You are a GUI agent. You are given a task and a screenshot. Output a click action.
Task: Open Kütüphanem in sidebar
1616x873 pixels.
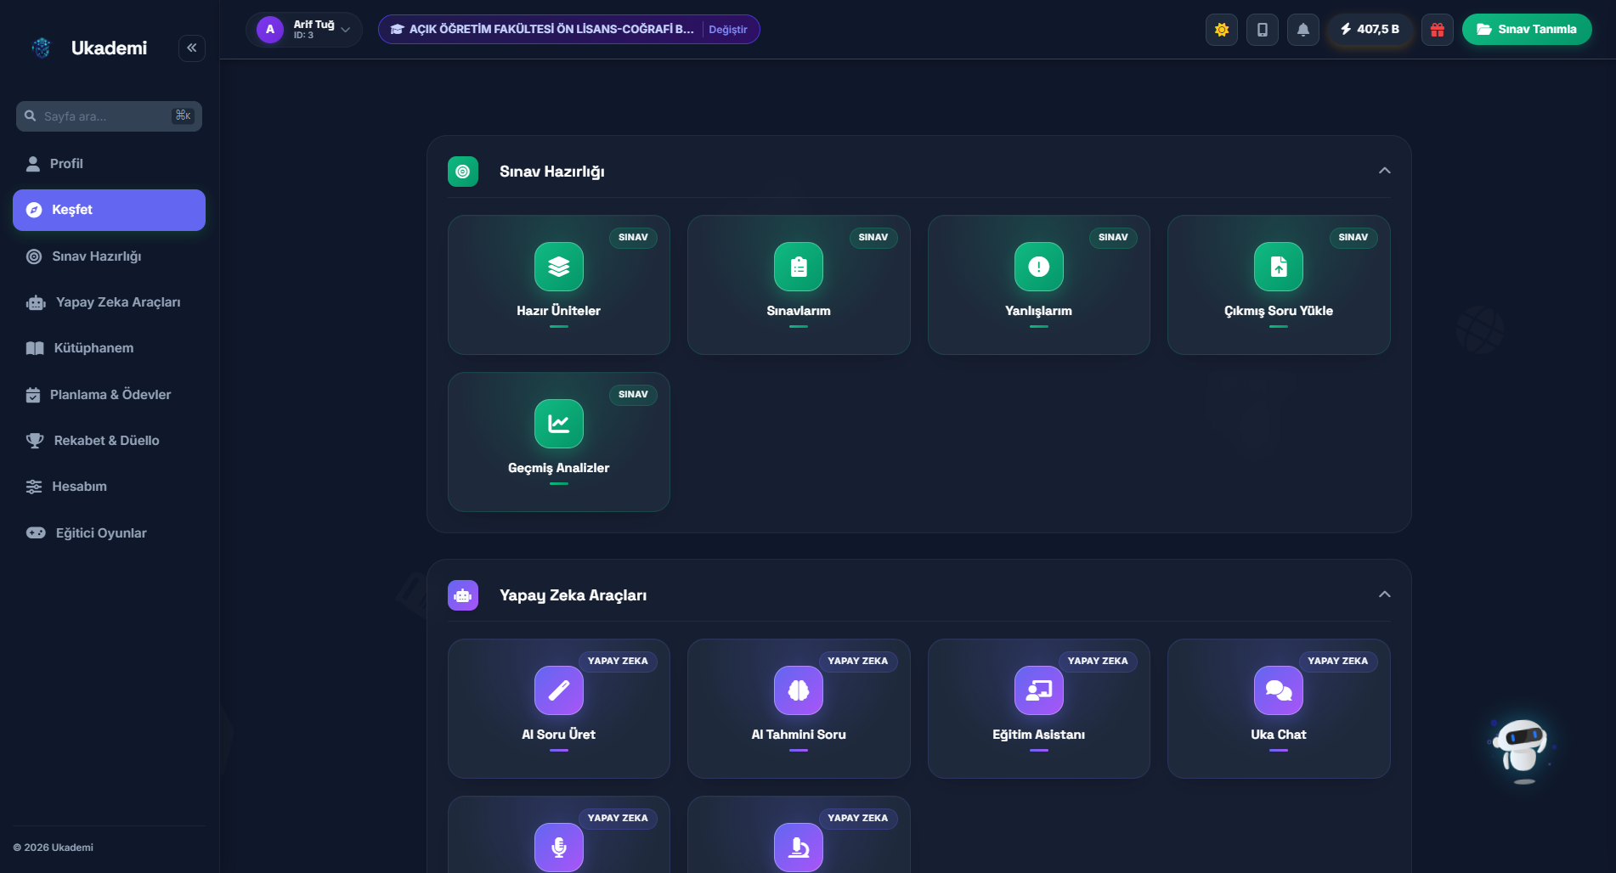click(x=109, y=348)
